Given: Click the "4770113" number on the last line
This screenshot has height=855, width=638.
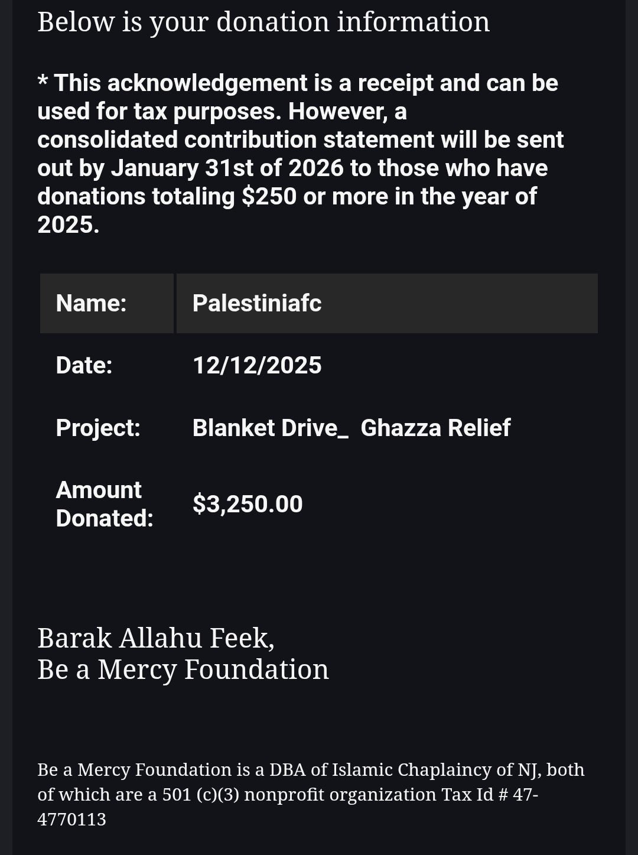Looking at the screenshot, I should point(71,819).
